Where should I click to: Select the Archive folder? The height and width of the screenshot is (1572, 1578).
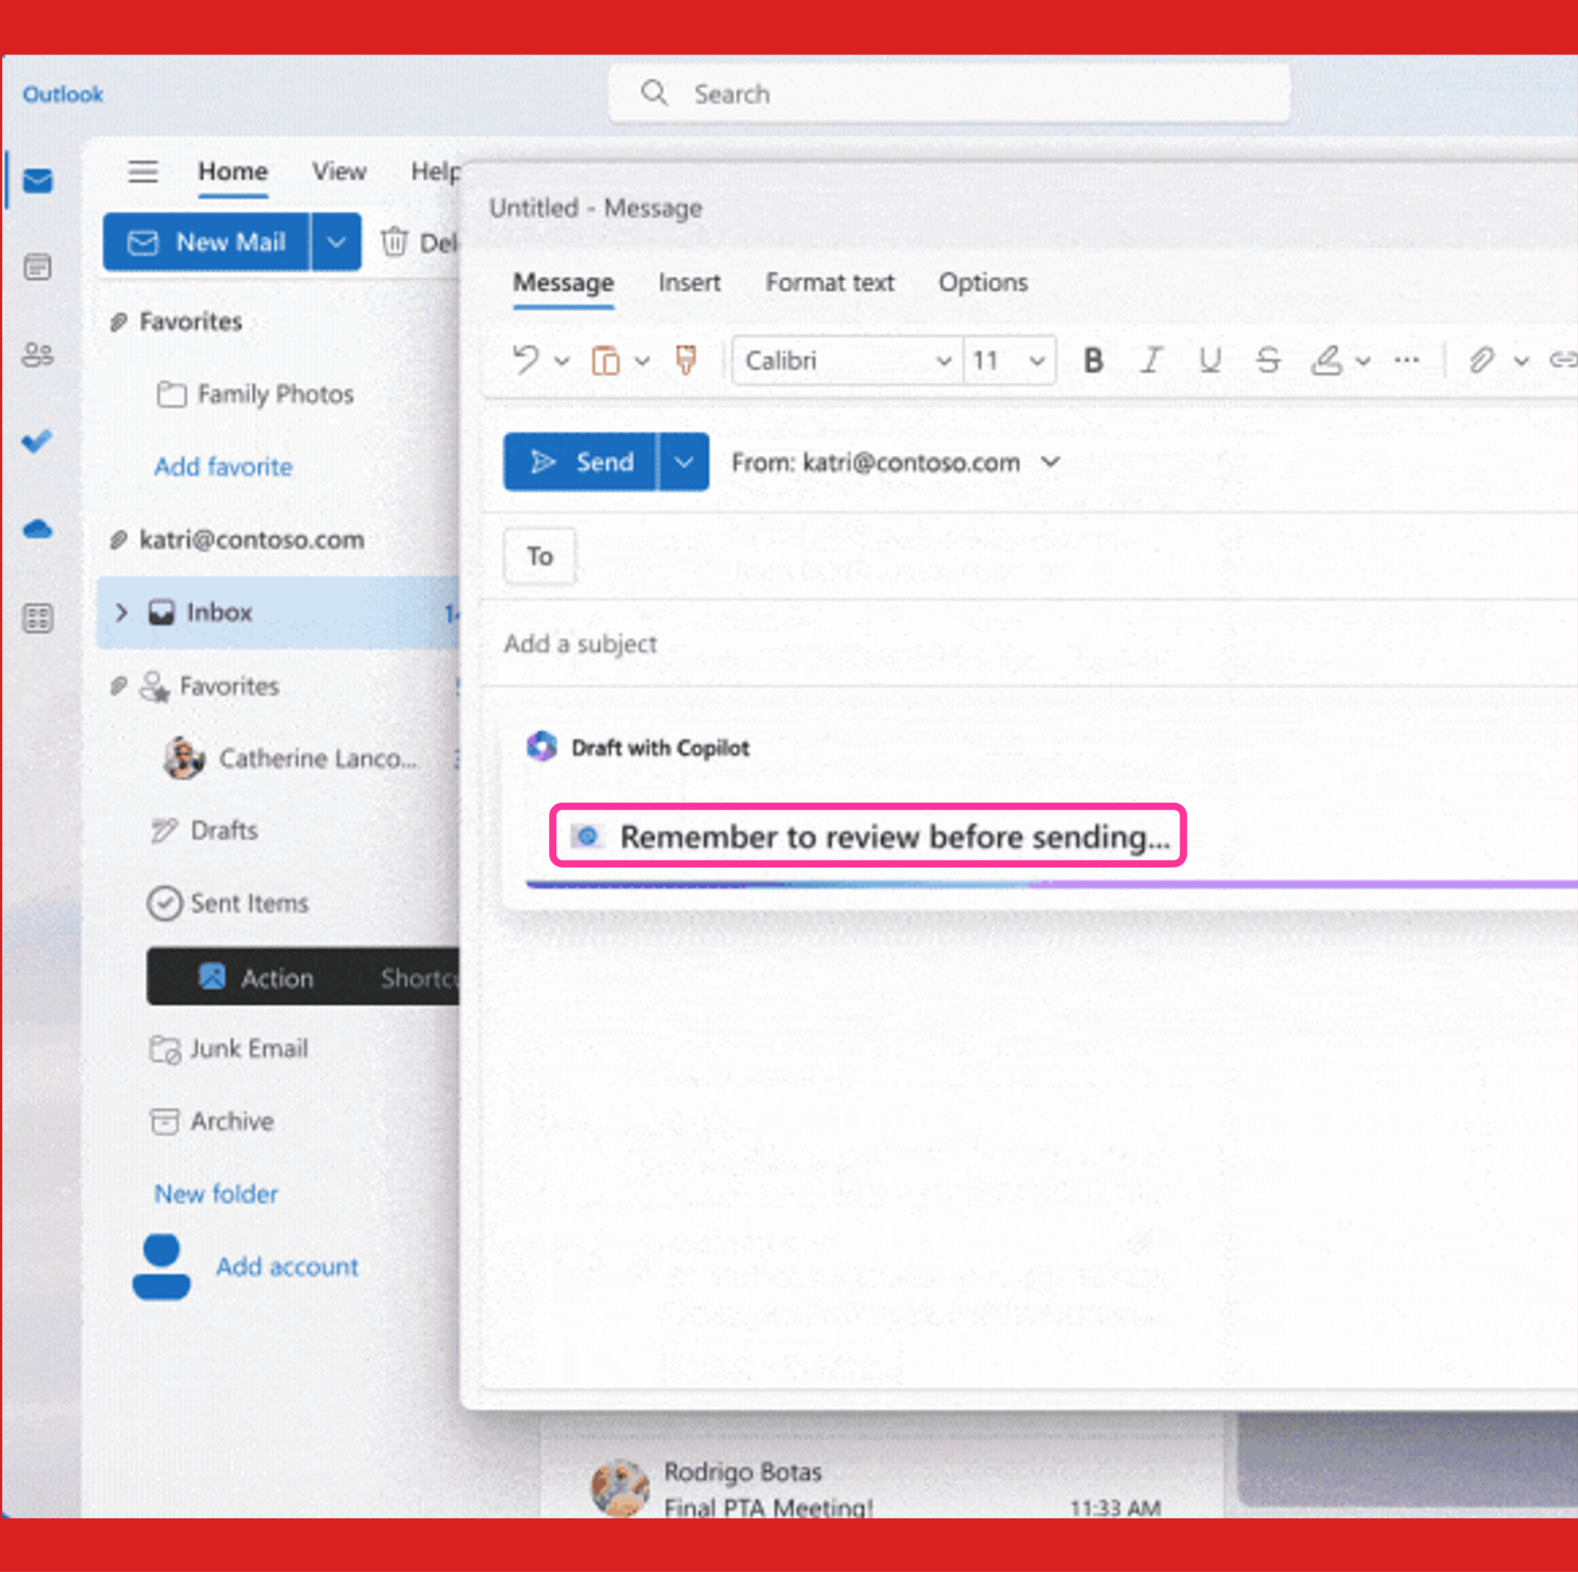[x=211, y=1121]
